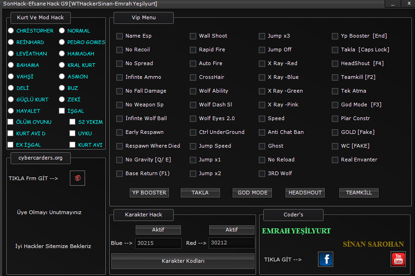
Task: Toggle Rapid Fire checkbox
Action: 193,50
